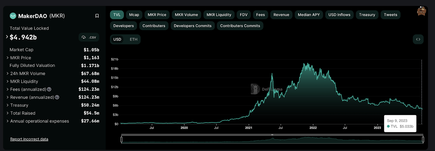
Task: Click the $21b y-axis label
Action: click(114, 59)
